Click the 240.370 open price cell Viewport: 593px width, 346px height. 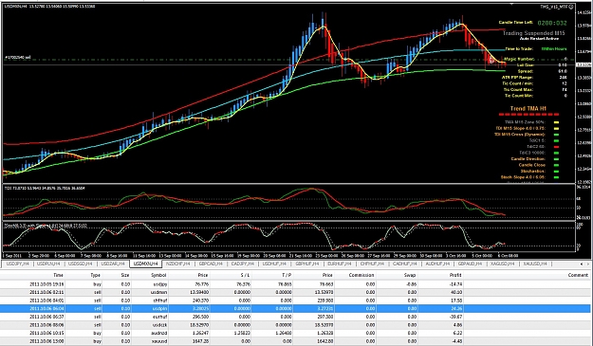[200, 300]
